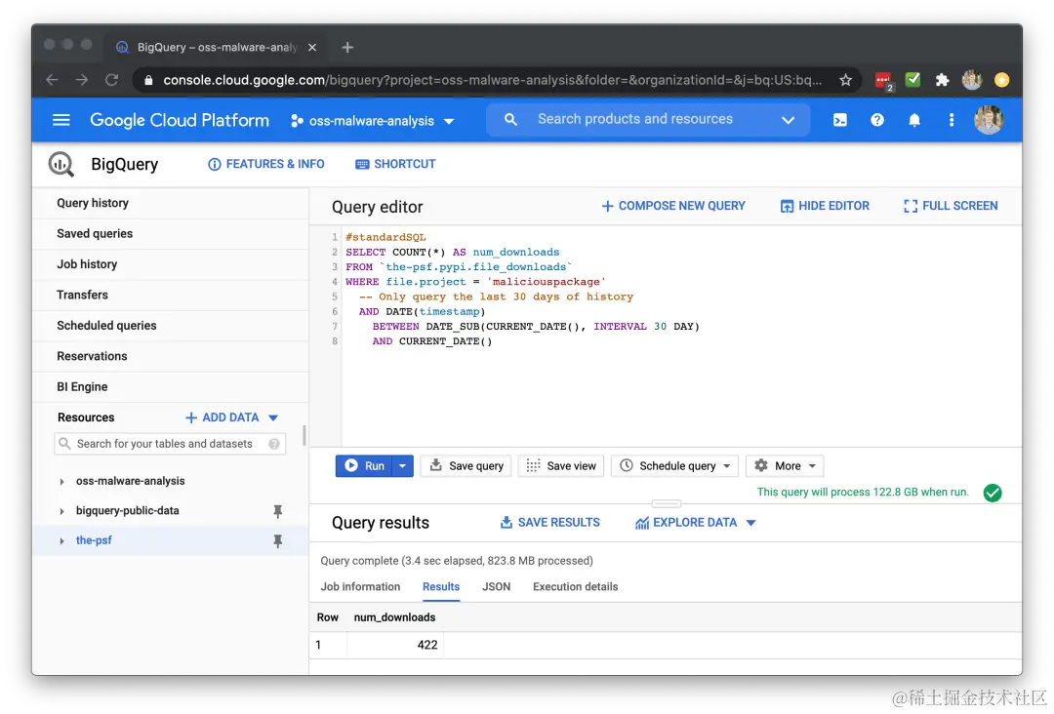Expand the the-psf tree node
1054x714 pixels.
point(61,540)
